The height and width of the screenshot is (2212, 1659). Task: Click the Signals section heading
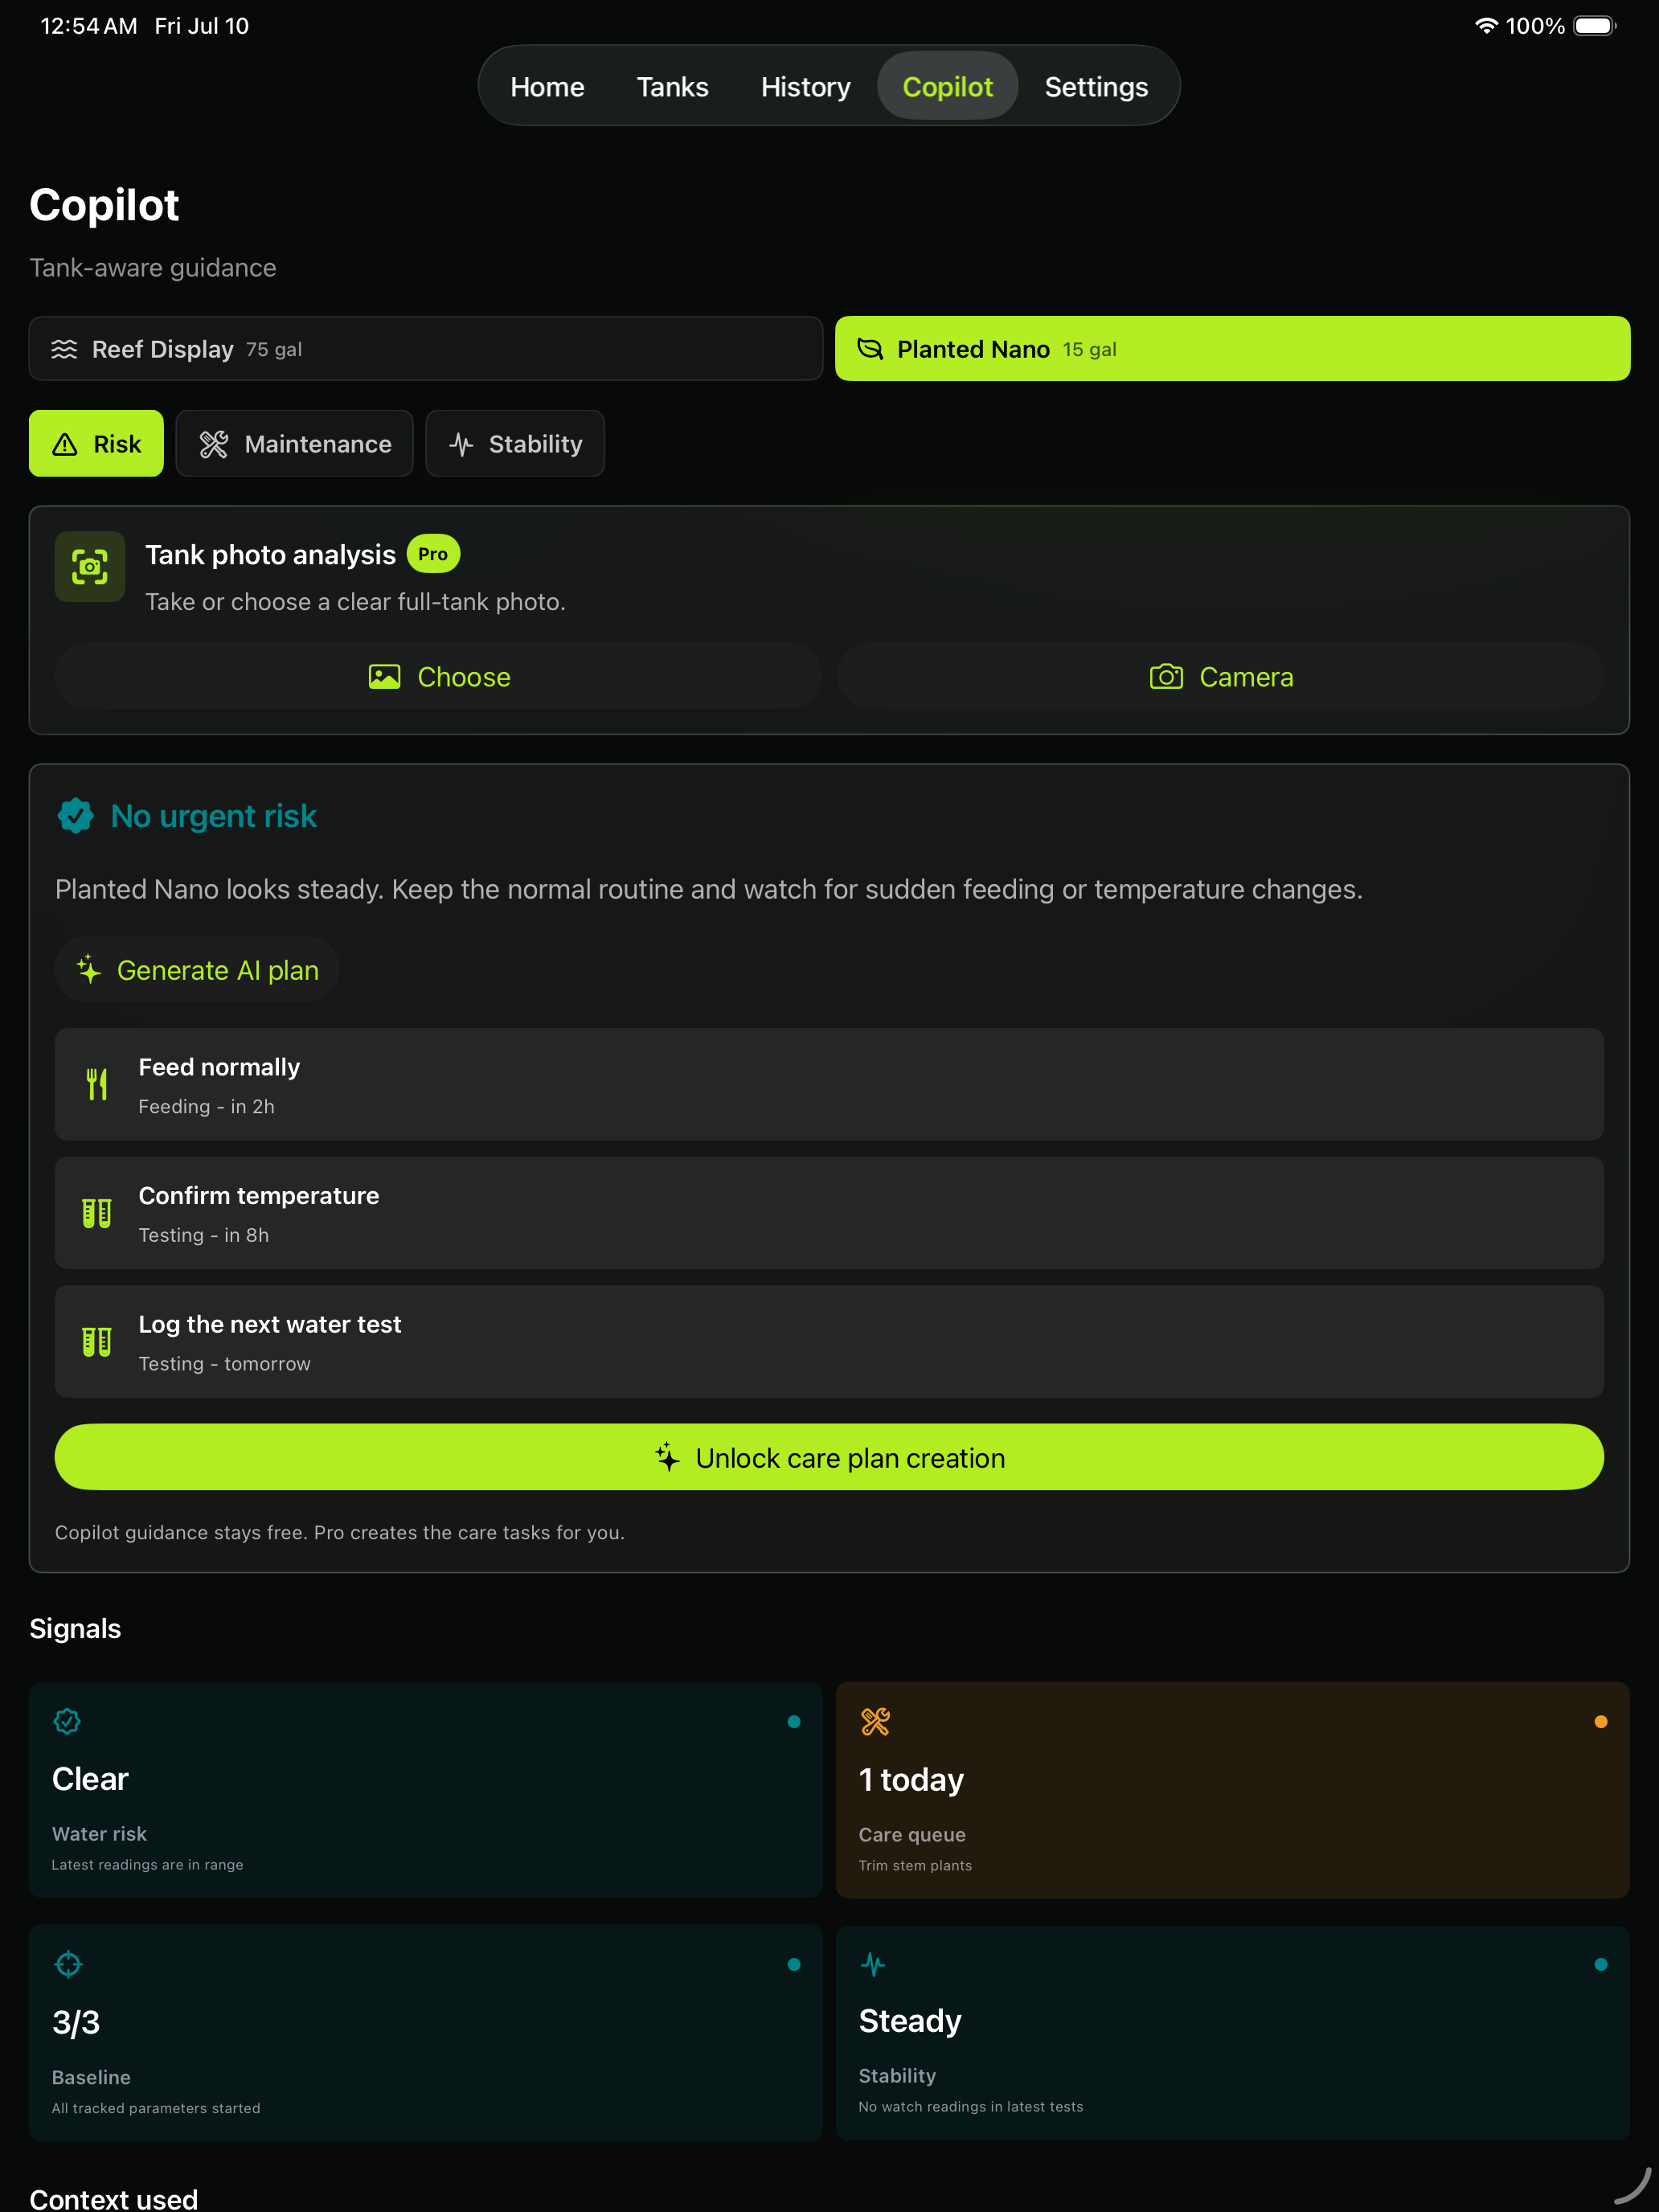pyautogui.click(x=75, y=1629)
